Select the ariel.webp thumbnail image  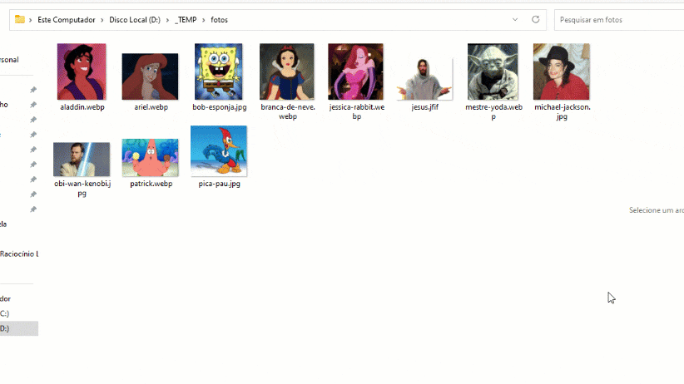[x=150, y=76]
